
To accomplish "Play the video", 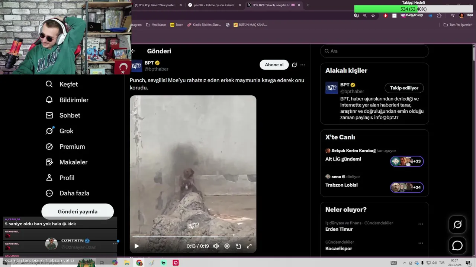I will click(x=136, y=246).
